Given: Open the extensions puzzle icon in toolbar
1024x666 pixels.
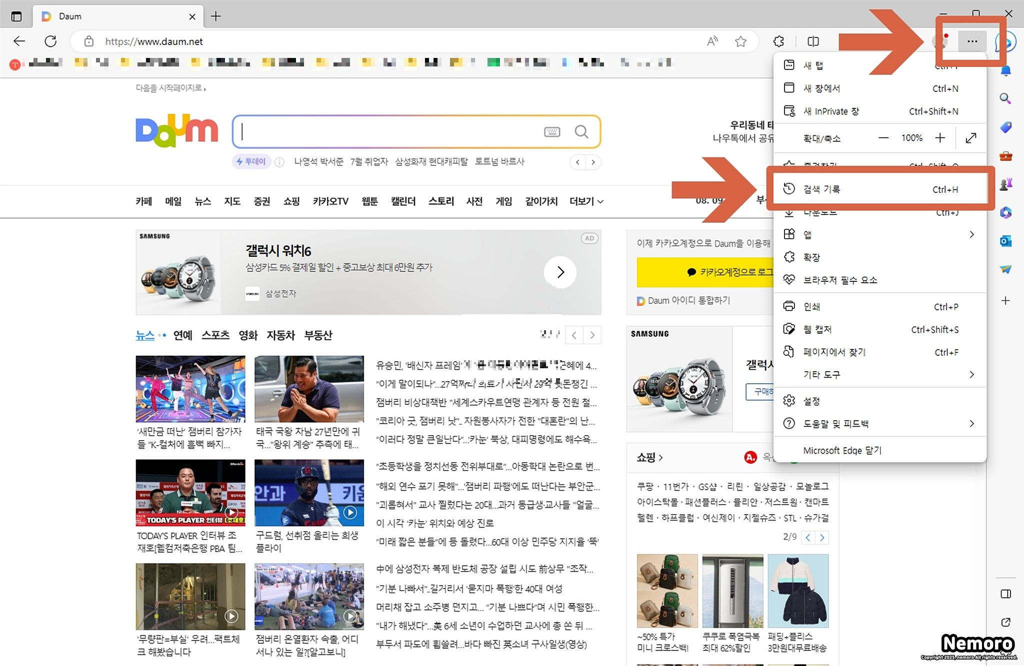Looking at the screenshot, I should pos(778,41).
